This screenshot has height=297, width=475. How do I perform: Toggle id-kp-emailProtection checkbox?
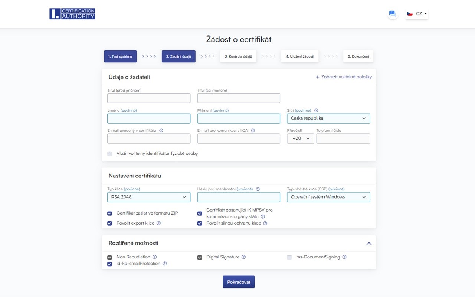(109, 264)
